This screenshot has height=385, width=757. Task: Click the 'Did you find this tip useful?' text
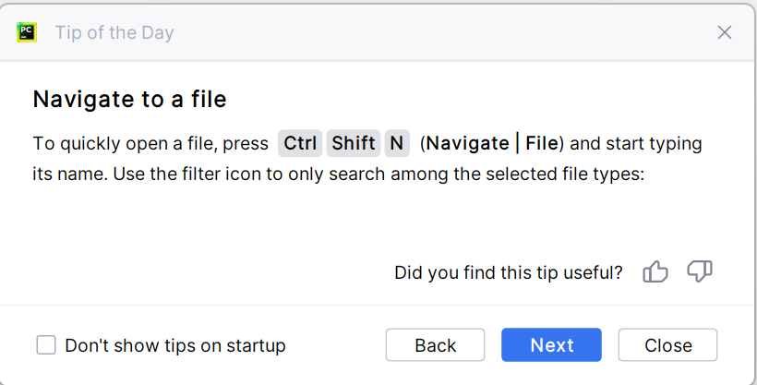point(508,272)
